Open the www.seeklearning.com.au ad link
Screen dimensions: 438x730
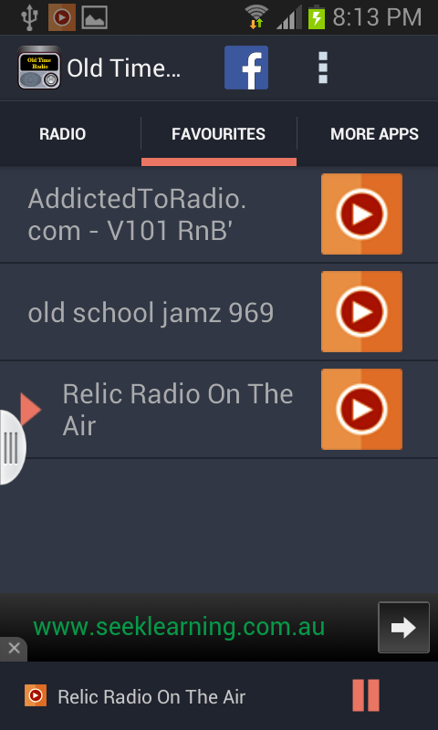(x=179, y=627)
